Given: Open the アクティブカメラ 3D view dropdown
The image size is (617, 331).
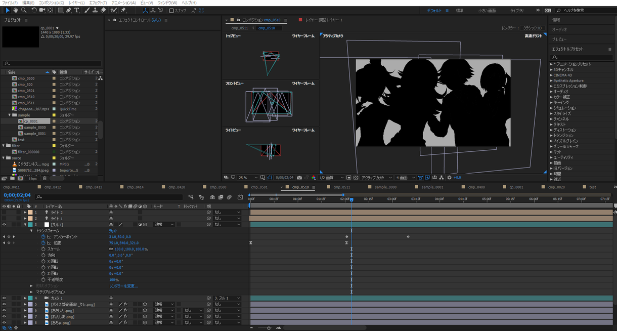Looking at the screenshot, I should pos(376,178).
